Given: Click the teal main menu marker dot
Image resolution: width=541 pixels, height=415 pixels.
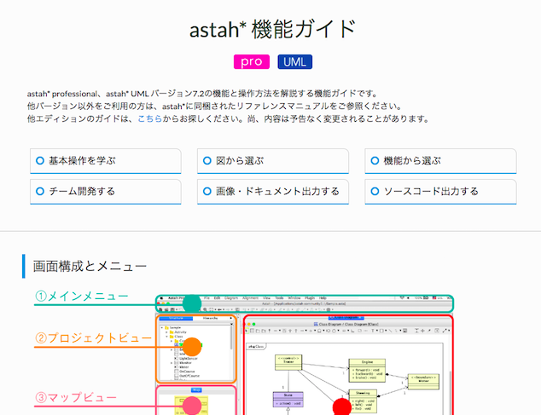Looking at the screenshot, I should point(192,303).
